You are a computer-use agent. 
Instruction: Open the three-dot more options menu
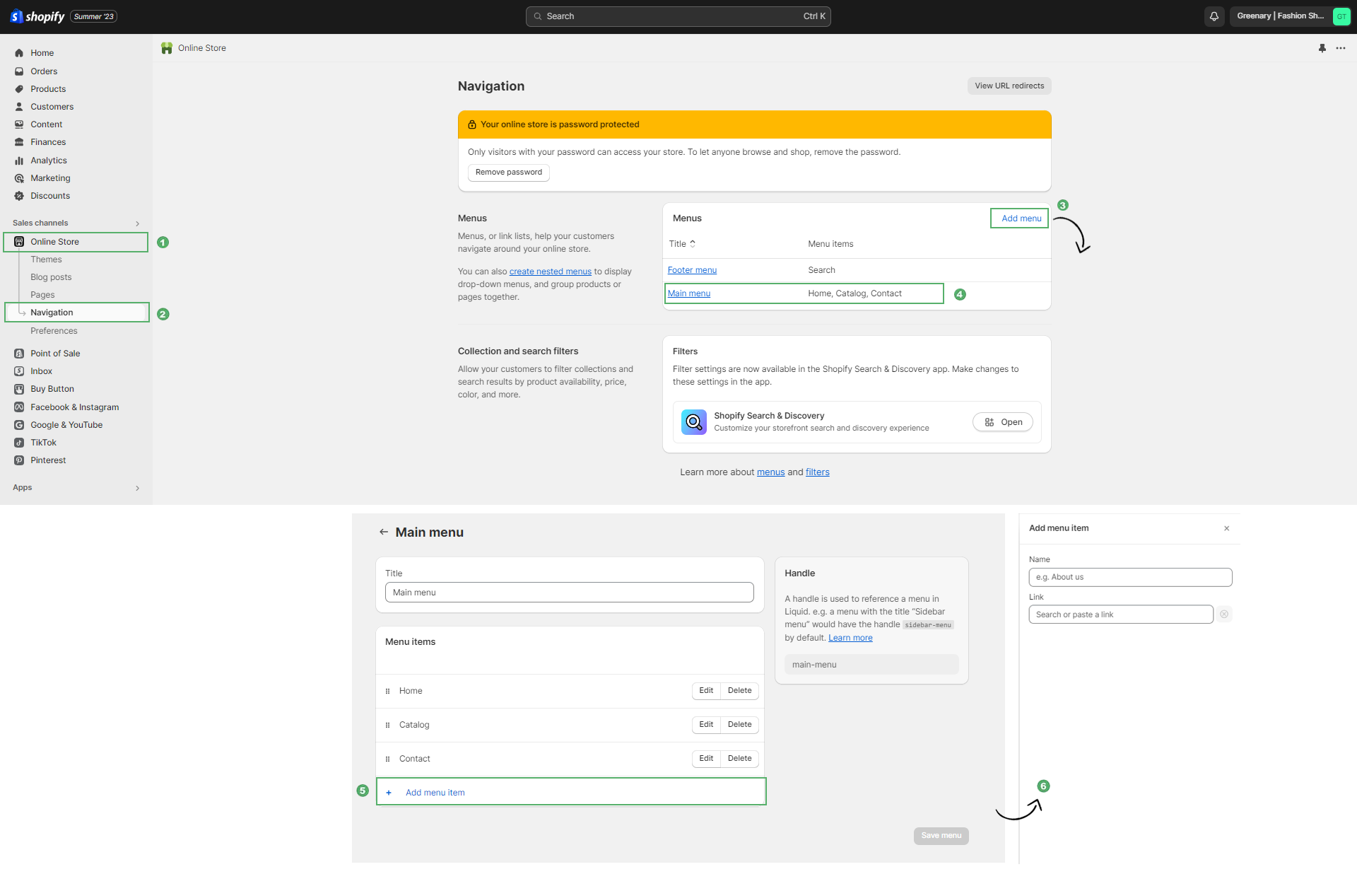[1341, 48]
